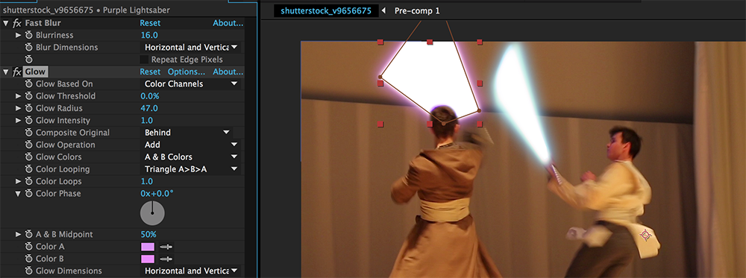This screenshot has width=746, height=278.
Task: Open the Glow Dimensions dropdown
Action: [190, 271]
